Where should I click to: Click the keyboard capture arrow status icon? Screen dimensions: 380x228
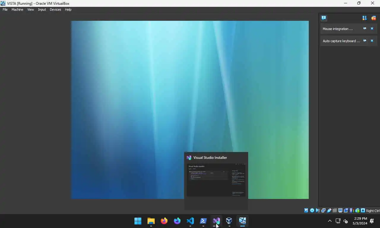point(363,210)
